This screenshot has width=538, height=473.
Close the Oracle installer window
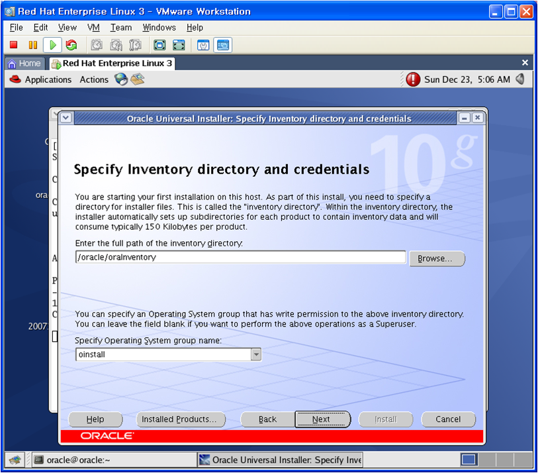point(477,118)
